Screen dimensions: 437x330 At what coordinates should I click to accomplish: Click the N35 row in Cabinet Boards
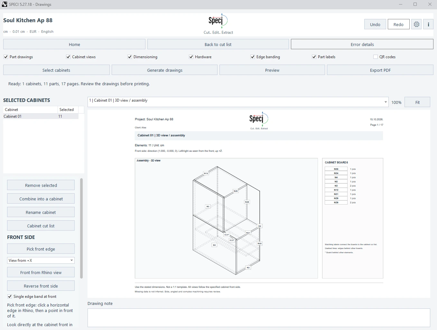pyautogui.click(x=336, y=169)
